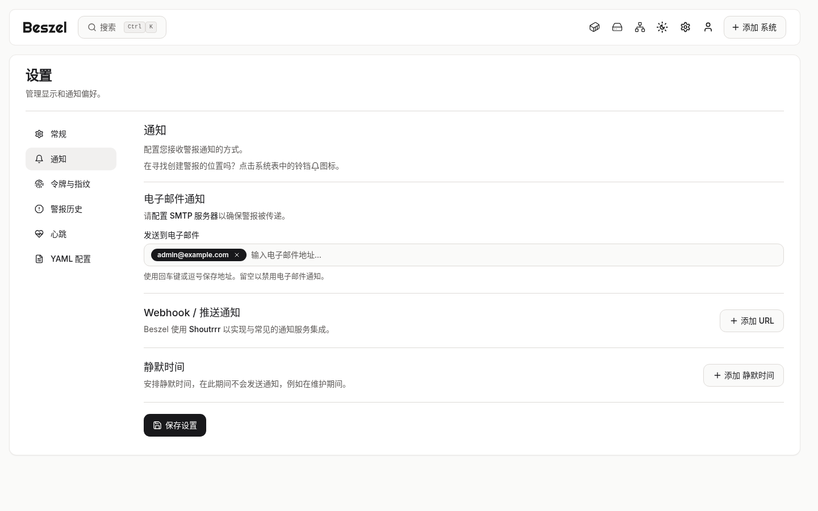
Task: Click the 静默时间 heading text
Action: 164,367
